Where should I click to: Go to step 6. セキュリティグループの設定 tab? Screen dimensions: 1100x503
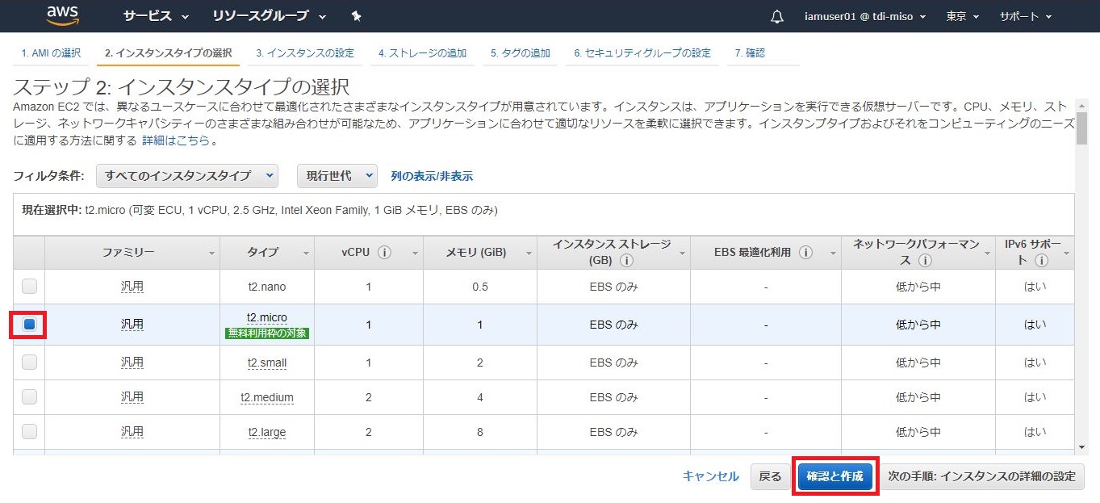[x=642, y=53]
